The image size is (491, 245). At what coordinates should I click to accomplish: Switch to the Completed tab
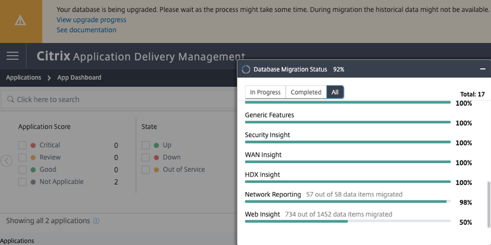(306, 92)
